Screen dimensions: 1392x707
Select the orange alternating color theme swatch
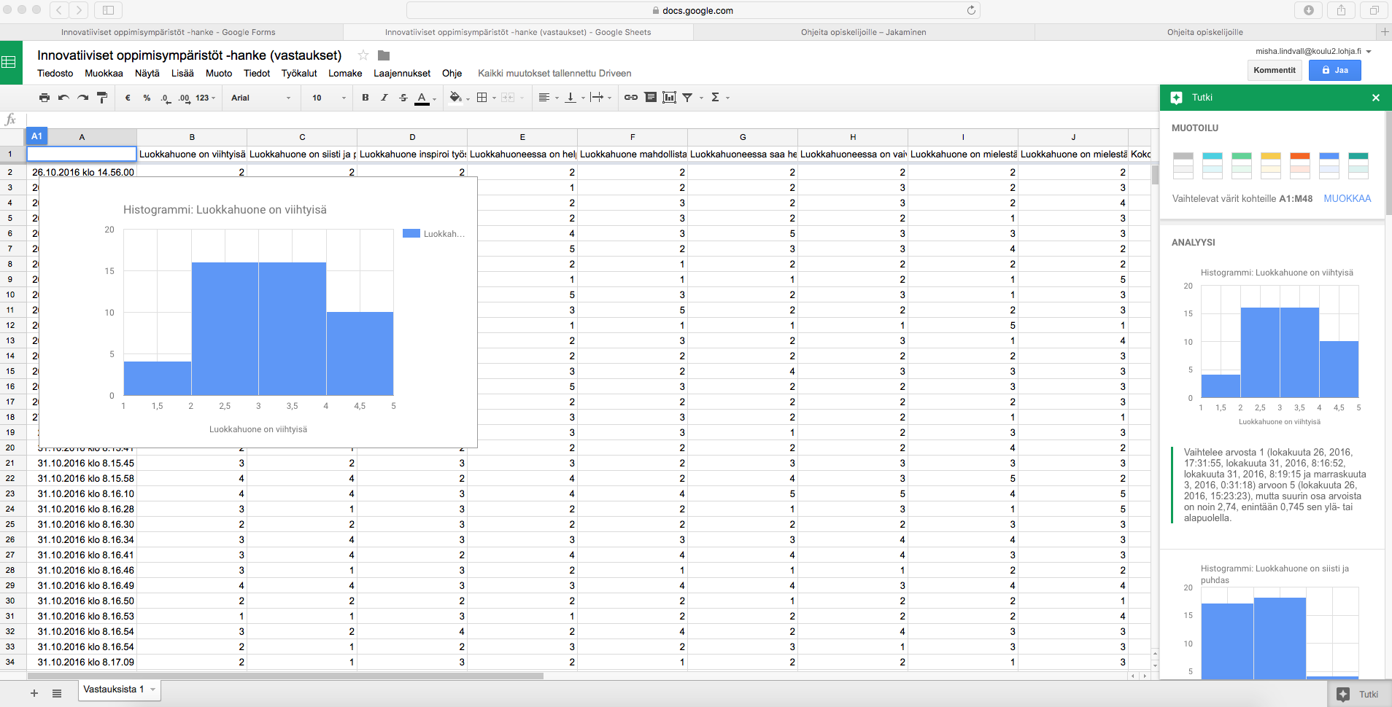1300,165
